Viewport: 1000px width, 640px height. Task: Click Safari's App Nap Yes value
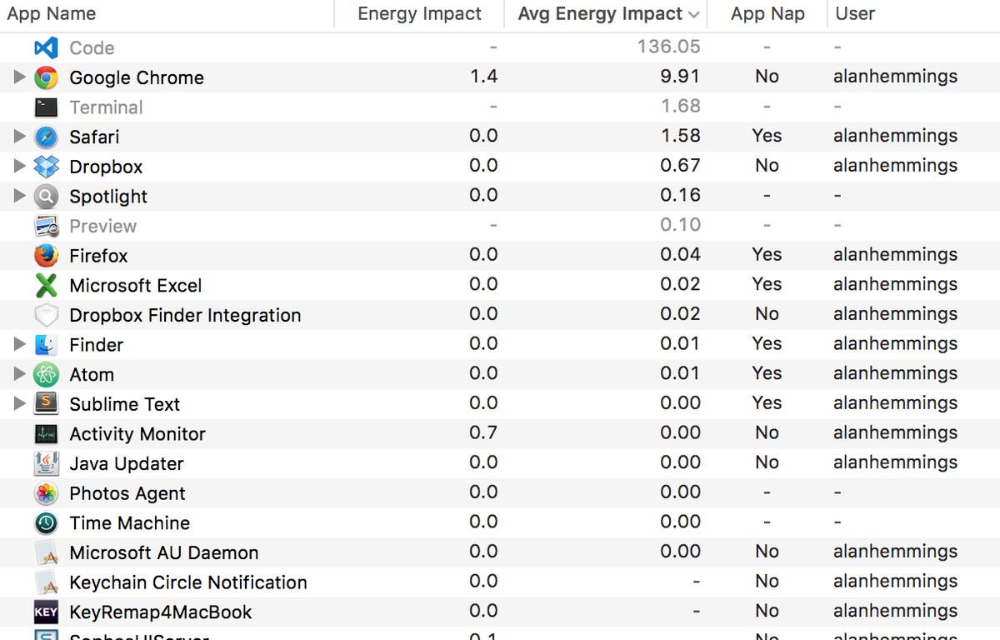[x=767, y=136]
